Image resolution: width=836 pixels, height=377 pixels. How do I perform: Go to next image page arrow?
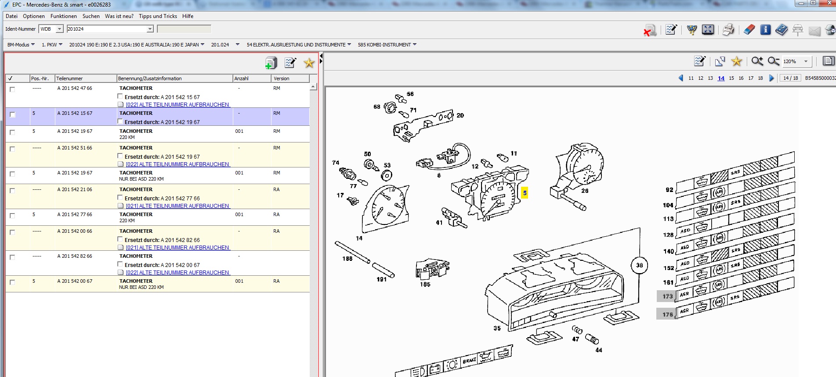click(771, 78)
